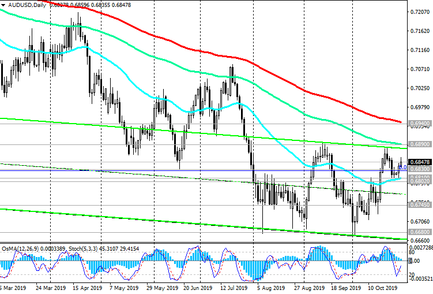Image resolution: width=433 pixels, height=294 pixels.
Task: Click the 0.00 tag on oscillator scale
Action: click(x=414, y=261)
